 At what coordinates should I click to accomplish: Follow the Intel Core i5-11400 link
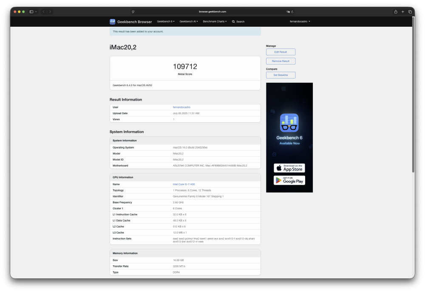click(x=184, y=184)
